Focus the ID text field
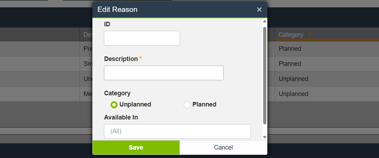This screenshot has width=379, height=158. coord(142,38)
